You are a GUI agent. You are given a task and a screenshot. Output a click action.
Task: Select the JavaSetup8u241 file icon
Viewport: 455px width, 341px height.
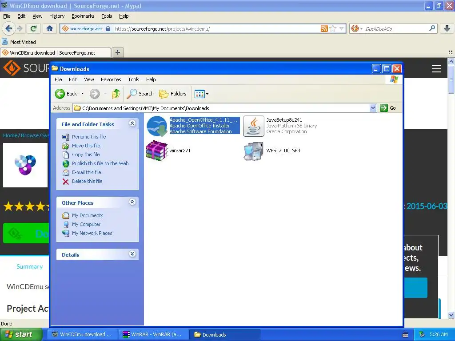(x=254, y=126)
